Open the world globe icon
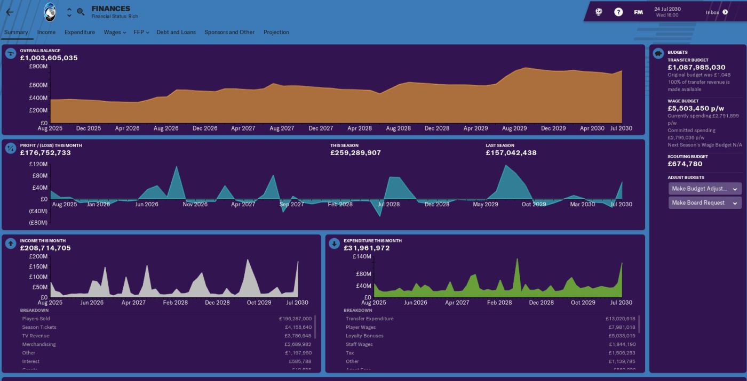This screenshot has height=381, width=747. pos(599,12)
